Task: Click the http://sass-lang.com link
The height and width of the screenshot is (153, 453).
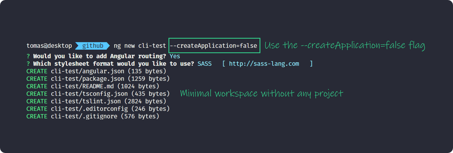Action: pos(264,64)
